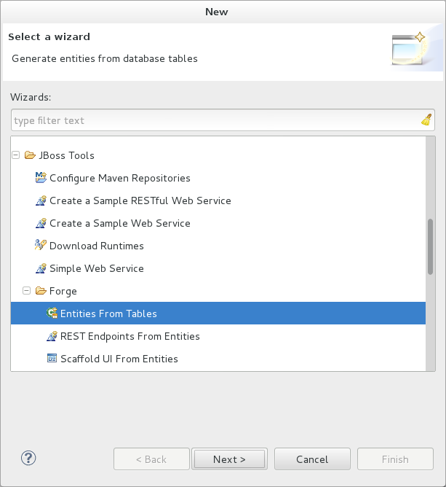Image resolution: width=446 pixels, height=487 pixels.
Task: Click the wizard list vertical scrollbar
Action: 431,246
